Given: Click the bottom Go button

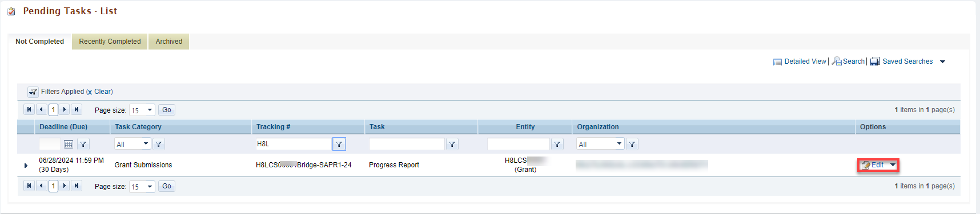Looking at the screenshot, I should pos(167,186).
